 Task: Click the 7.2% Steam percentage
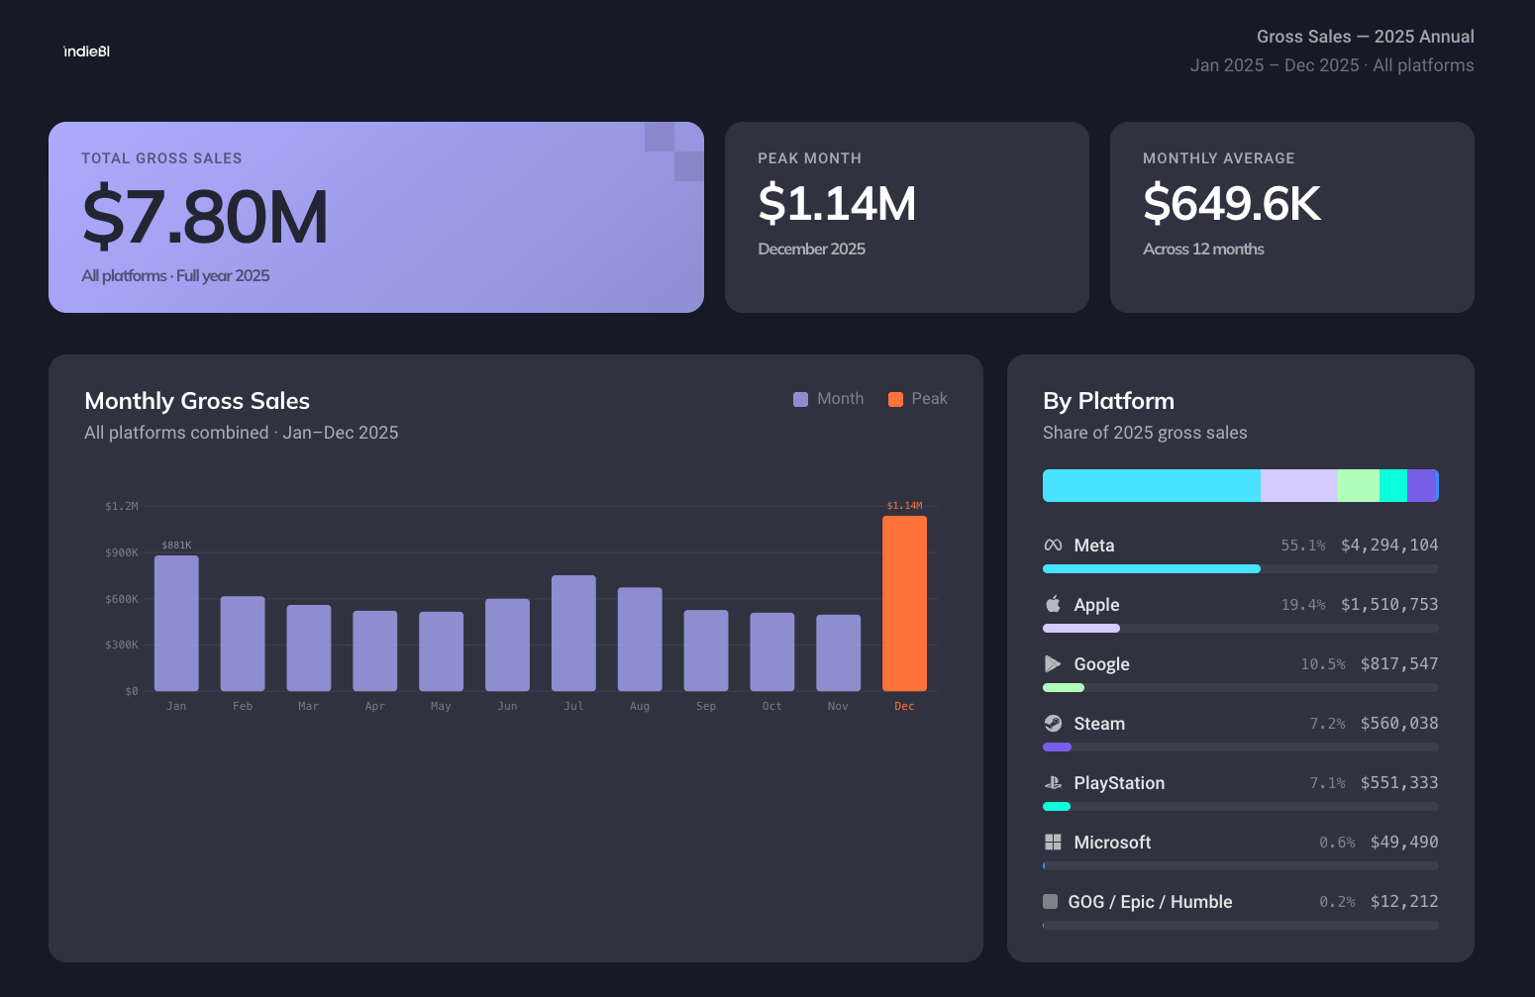pyautogui.click(x=1328, y=724)
